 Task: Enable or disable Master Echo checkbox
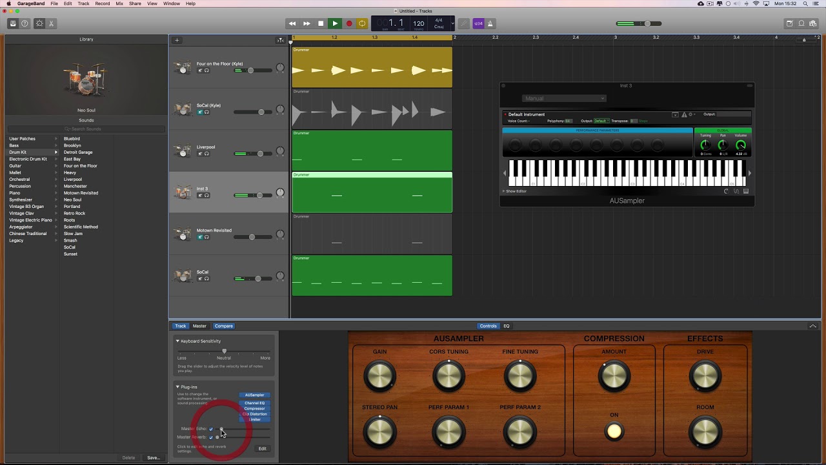coord(211,429)
